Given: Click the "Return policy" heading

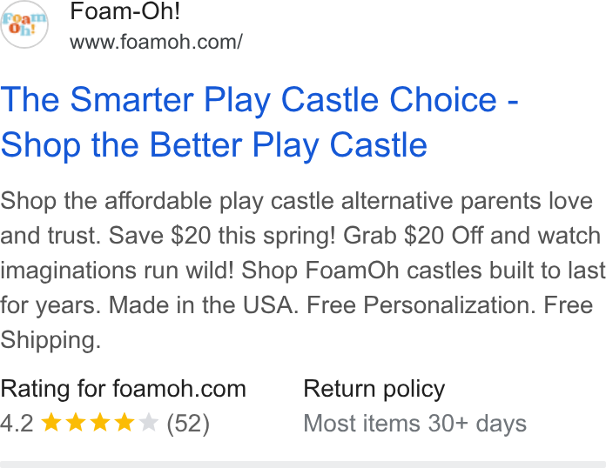Looking at the screenshot, I should tap(374, 389).
